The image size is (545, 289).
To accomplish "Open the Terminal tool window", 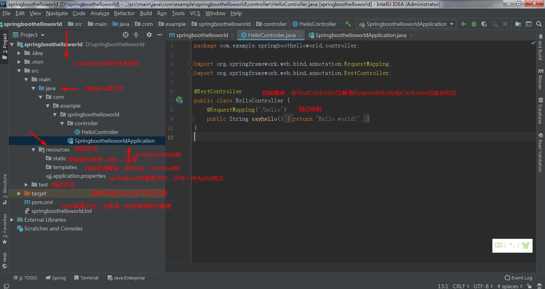I will click(86, 278).
